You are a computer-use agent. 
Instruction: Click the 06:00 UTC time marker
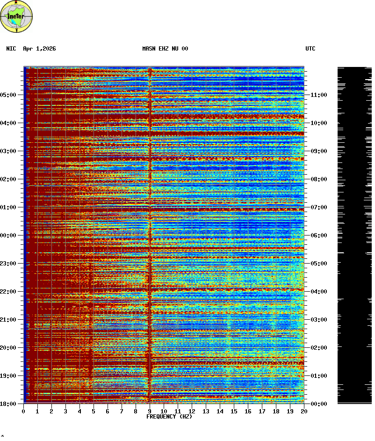tap(318, 235)
